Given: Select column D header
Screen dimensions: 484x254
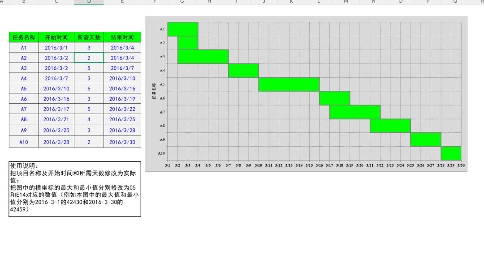Looking at the screenshot, I should (x=89, y=2).
